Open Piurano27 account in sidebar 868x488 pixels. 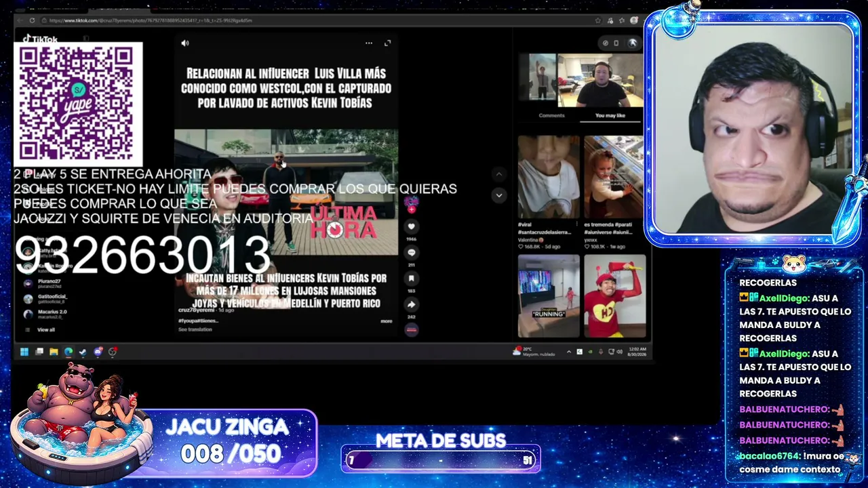tap(42, 283)
